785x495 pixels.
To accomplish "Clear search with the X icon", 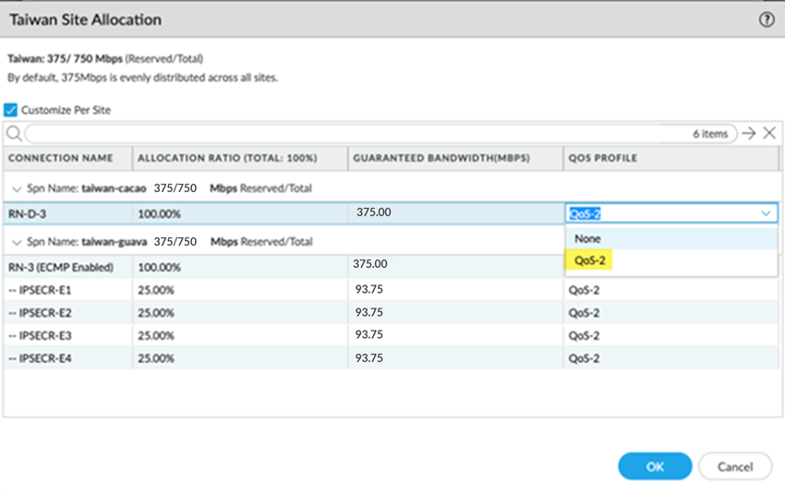I will 769,134.
